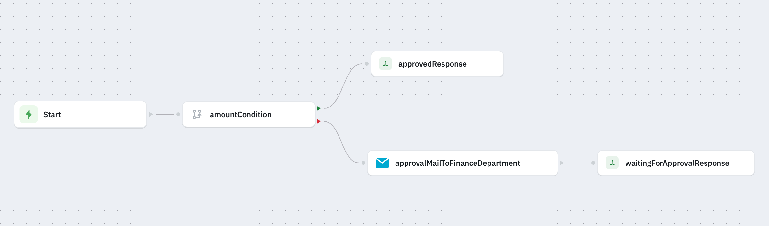Click the input dot of amountCondition
The image size is (769, 226).
click(x=178, y=114)
